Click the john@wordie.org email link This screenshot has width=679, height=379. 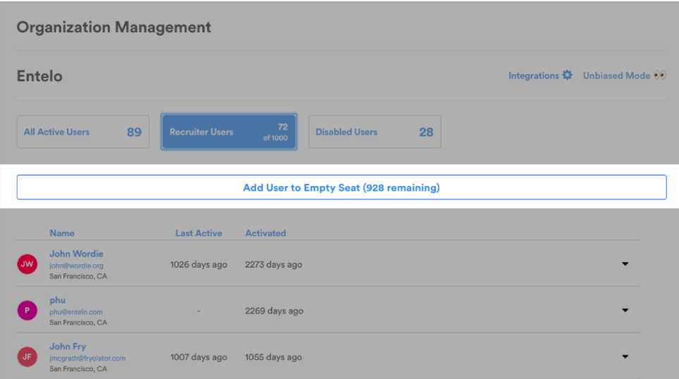tap(76, 266)
